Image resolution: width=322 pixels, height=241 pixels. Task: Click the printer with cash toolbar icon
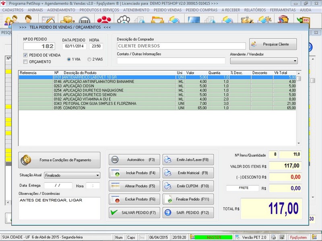point(265,20)
